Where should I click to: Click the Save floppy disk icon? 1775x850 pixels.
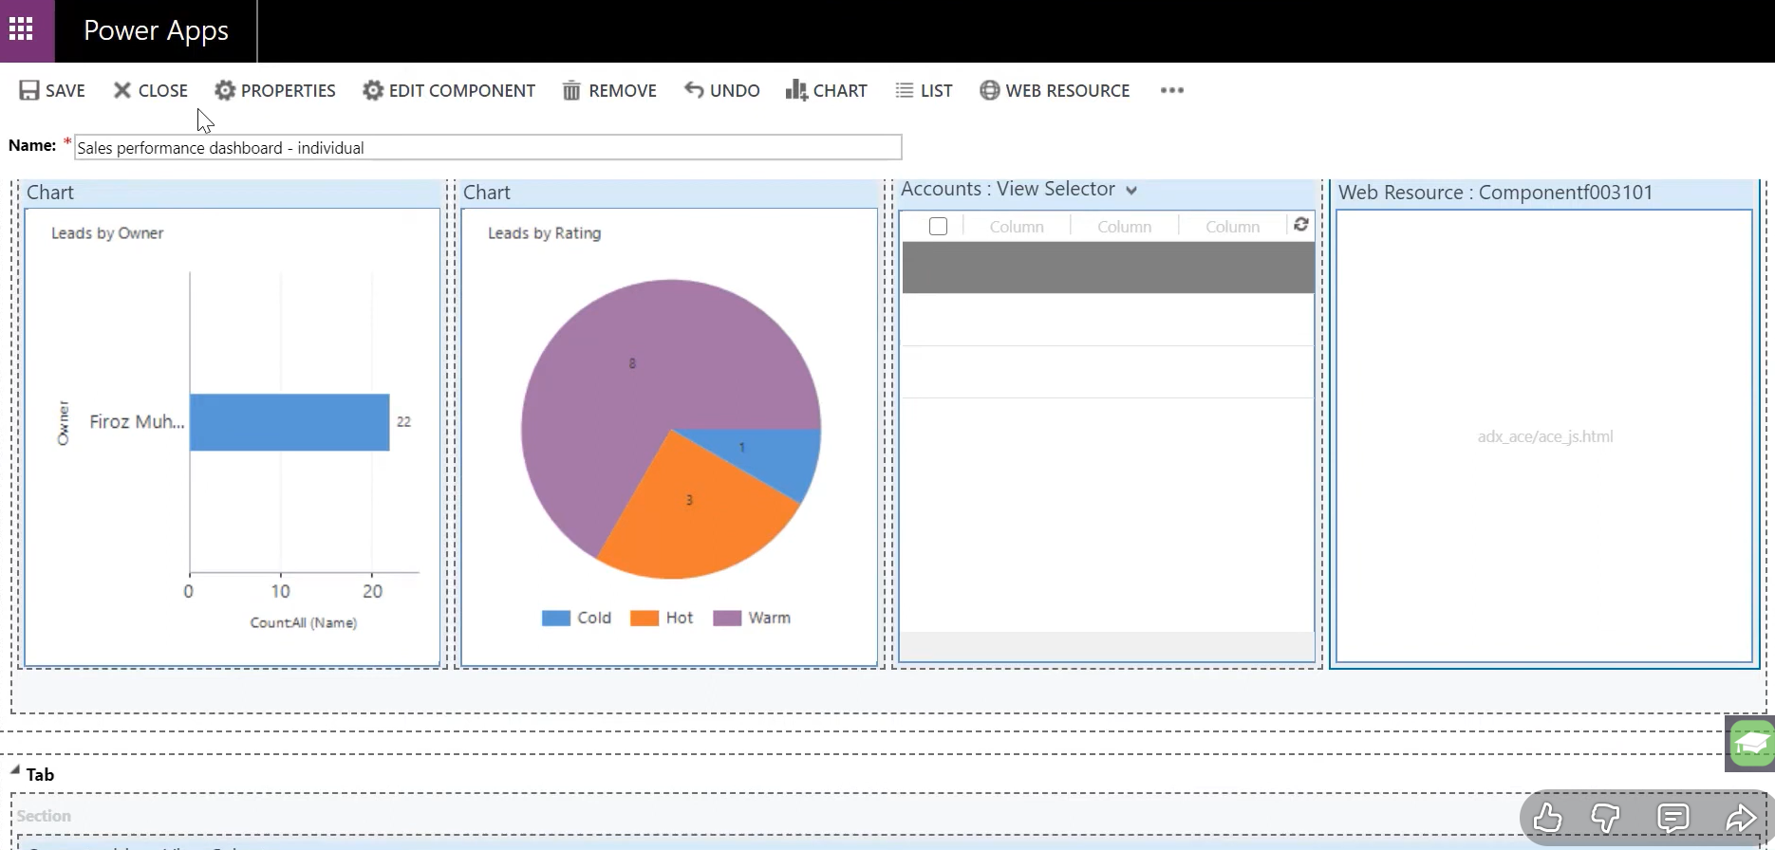[x=29, y=90]
